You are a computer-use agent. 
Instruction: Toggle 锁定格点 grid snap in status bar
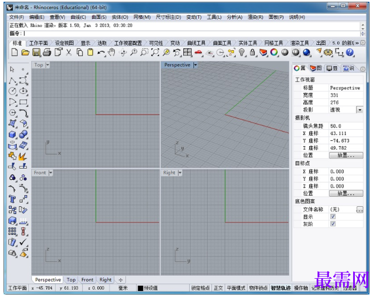point(200,288)
